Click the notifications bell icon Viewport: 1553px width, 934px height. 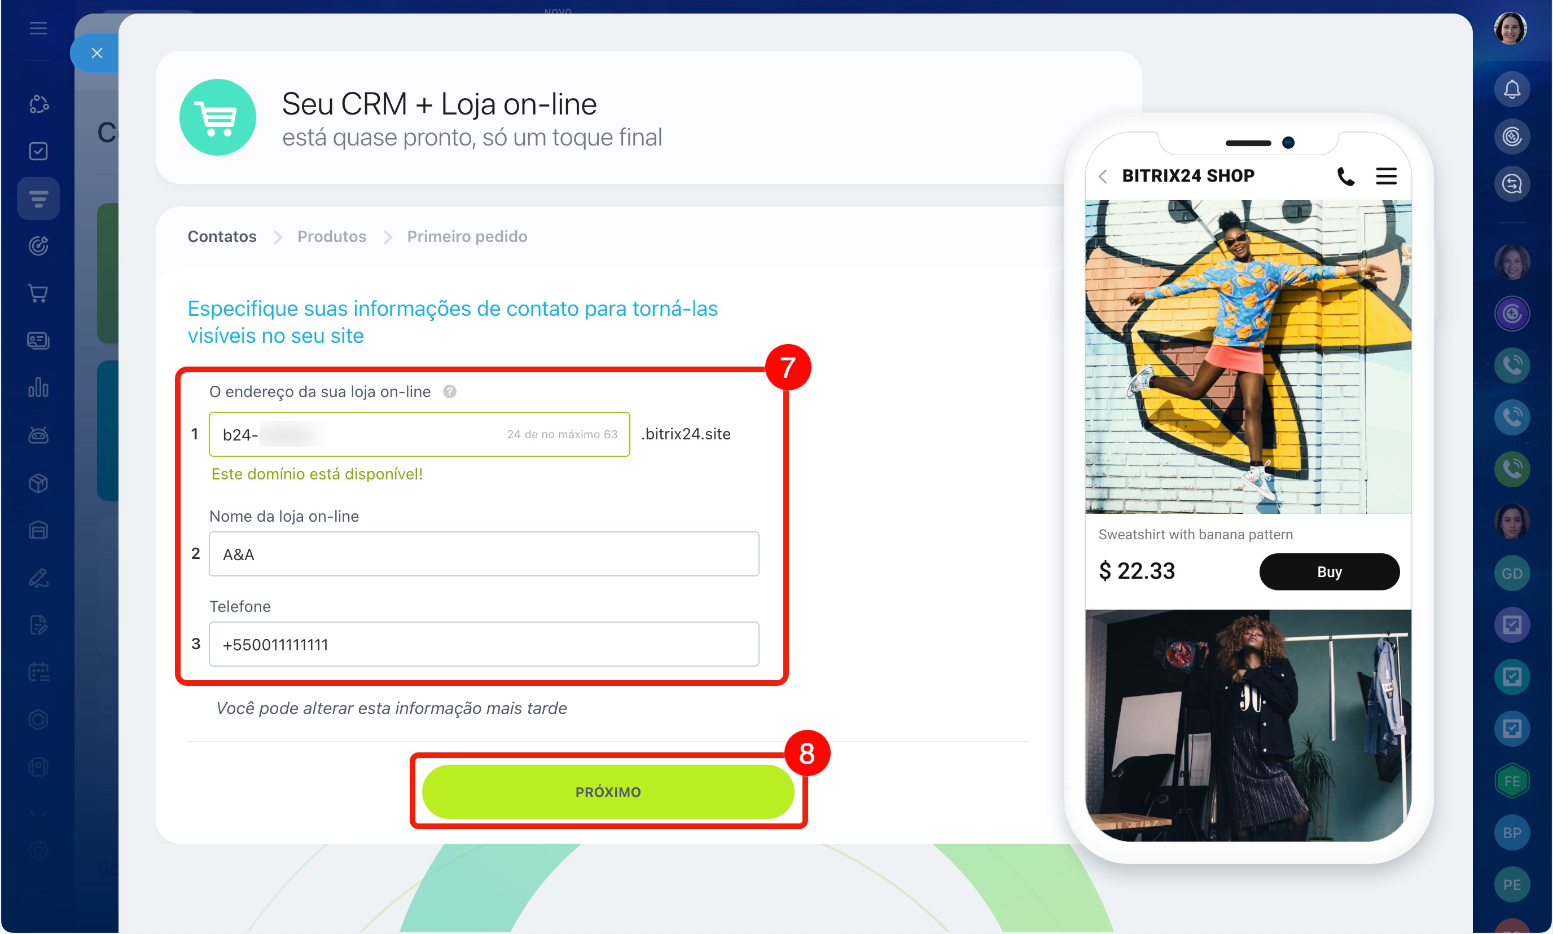[1511, 89]
